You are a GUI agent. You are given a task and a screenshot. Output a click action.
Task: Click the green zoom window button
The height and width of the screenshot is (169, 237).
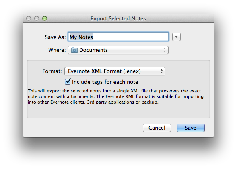[45, 18]
